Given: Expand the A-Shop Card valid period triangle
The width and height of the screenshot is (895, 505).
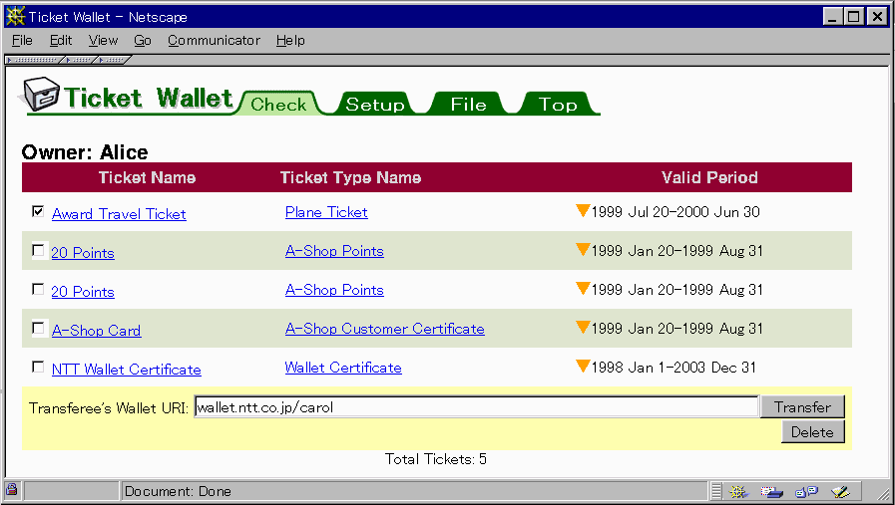Looking at the screenshot, I should click(583, 328).
